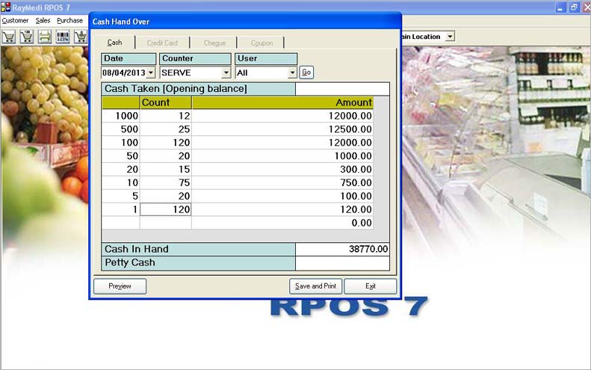The height and width of the screenshot is (370, 591).
Task: Expand the Main Location dropdown
Action: (450, 36)
